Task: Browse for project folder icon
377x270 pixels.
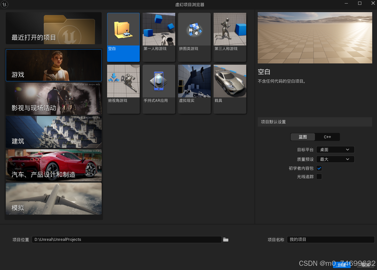Action: (225, 240)
